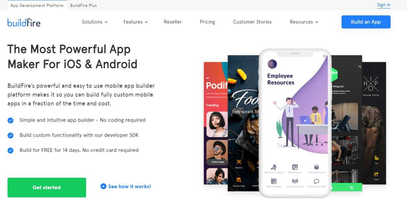This screenshot has width=407, height=199.
Task: Tap the Staff Directory icon on phone
Action: point(295,167)
